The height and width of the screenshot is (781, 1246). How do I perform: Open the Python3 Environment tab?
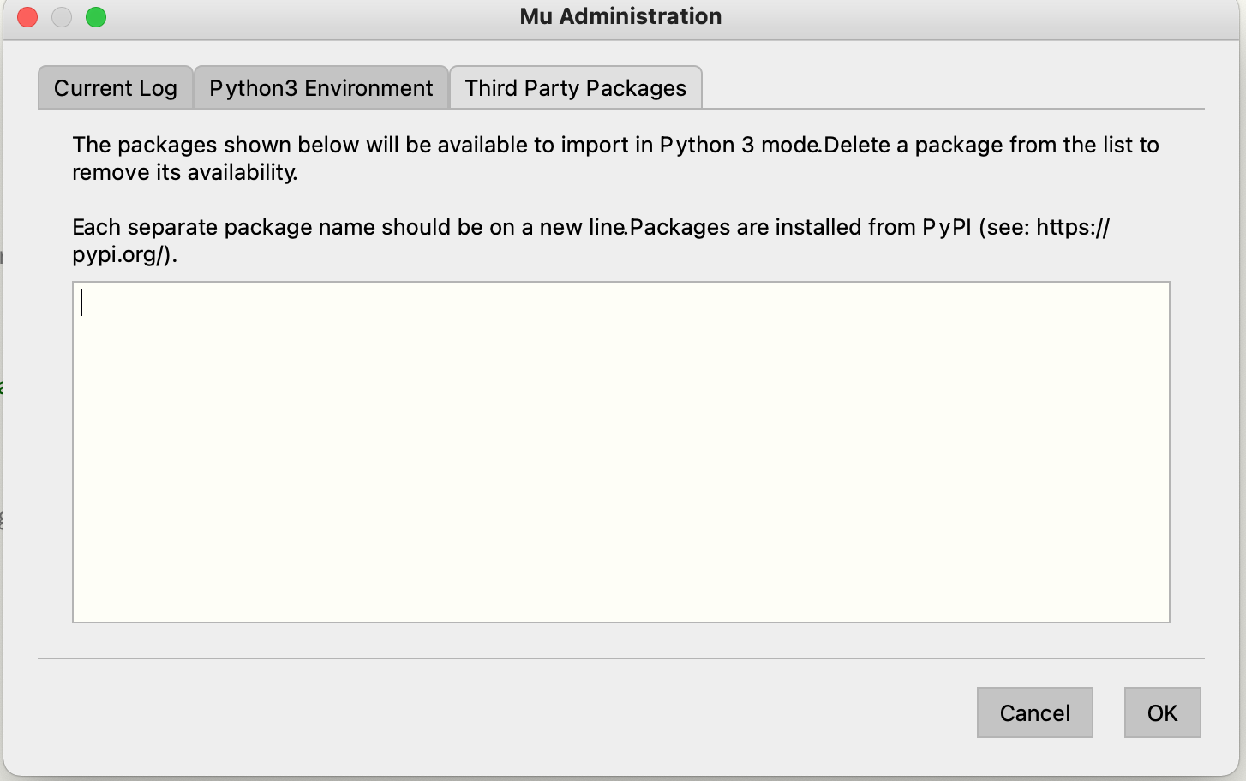(320, 87)
